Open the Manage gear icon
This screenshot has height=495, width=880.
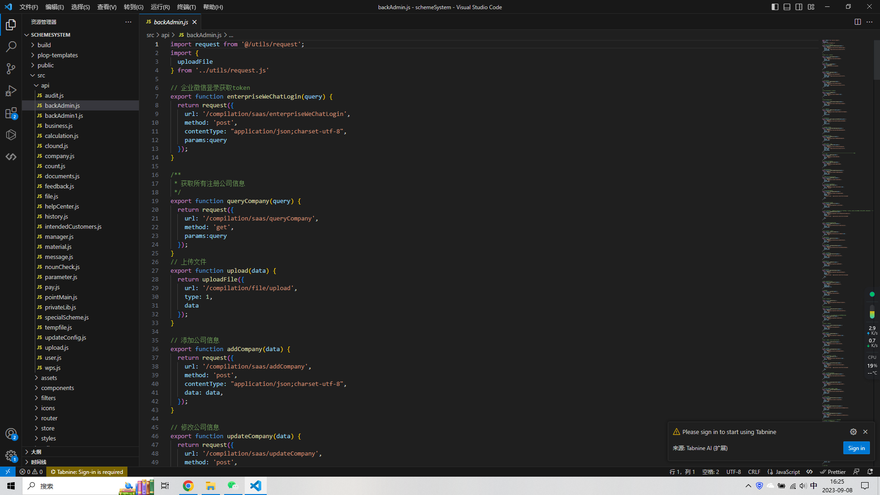pos(11,456)
